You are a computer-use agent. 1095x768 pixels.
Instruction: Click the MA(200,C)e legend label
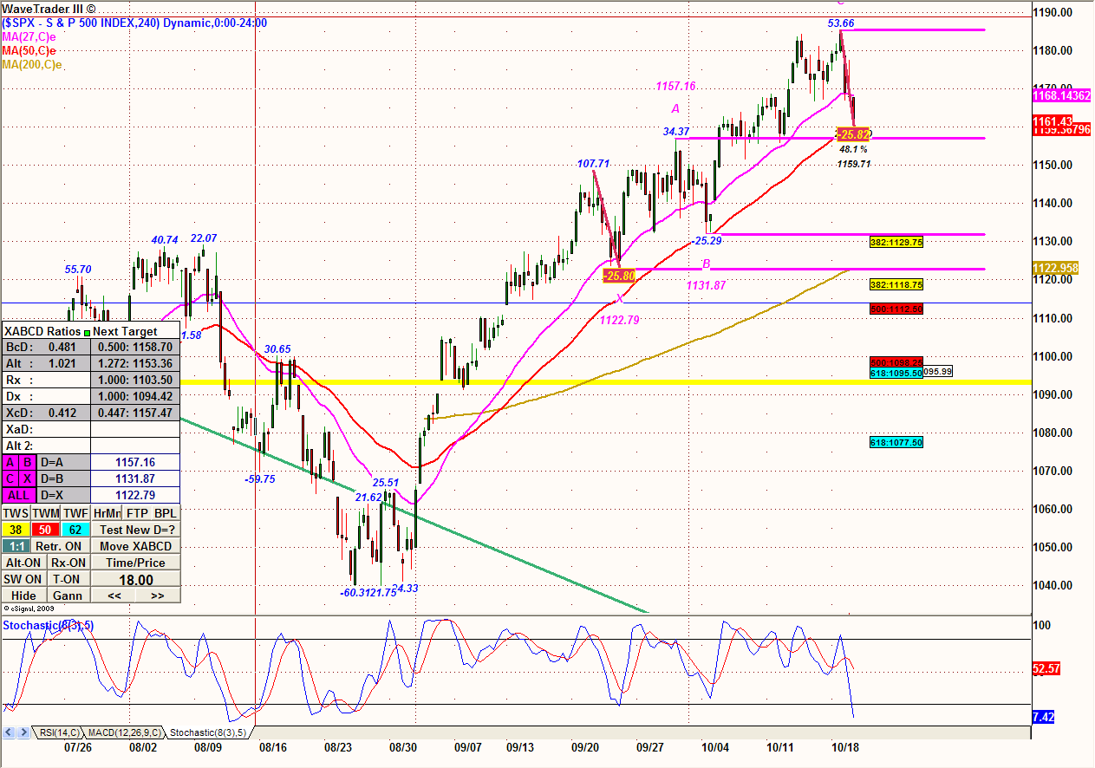tap(32, 64)
